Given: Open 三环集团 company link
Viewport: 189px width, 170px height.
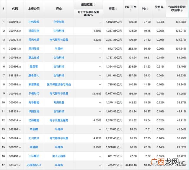Looking at the screenshot, I should tap(34, 156).
